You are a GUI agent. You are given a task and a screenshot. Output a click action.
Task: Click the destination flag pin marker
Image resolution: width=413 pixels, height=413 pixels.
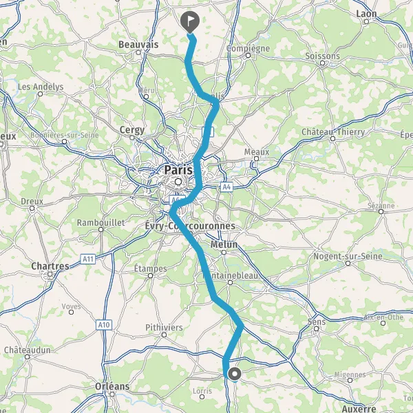[190, 22]
